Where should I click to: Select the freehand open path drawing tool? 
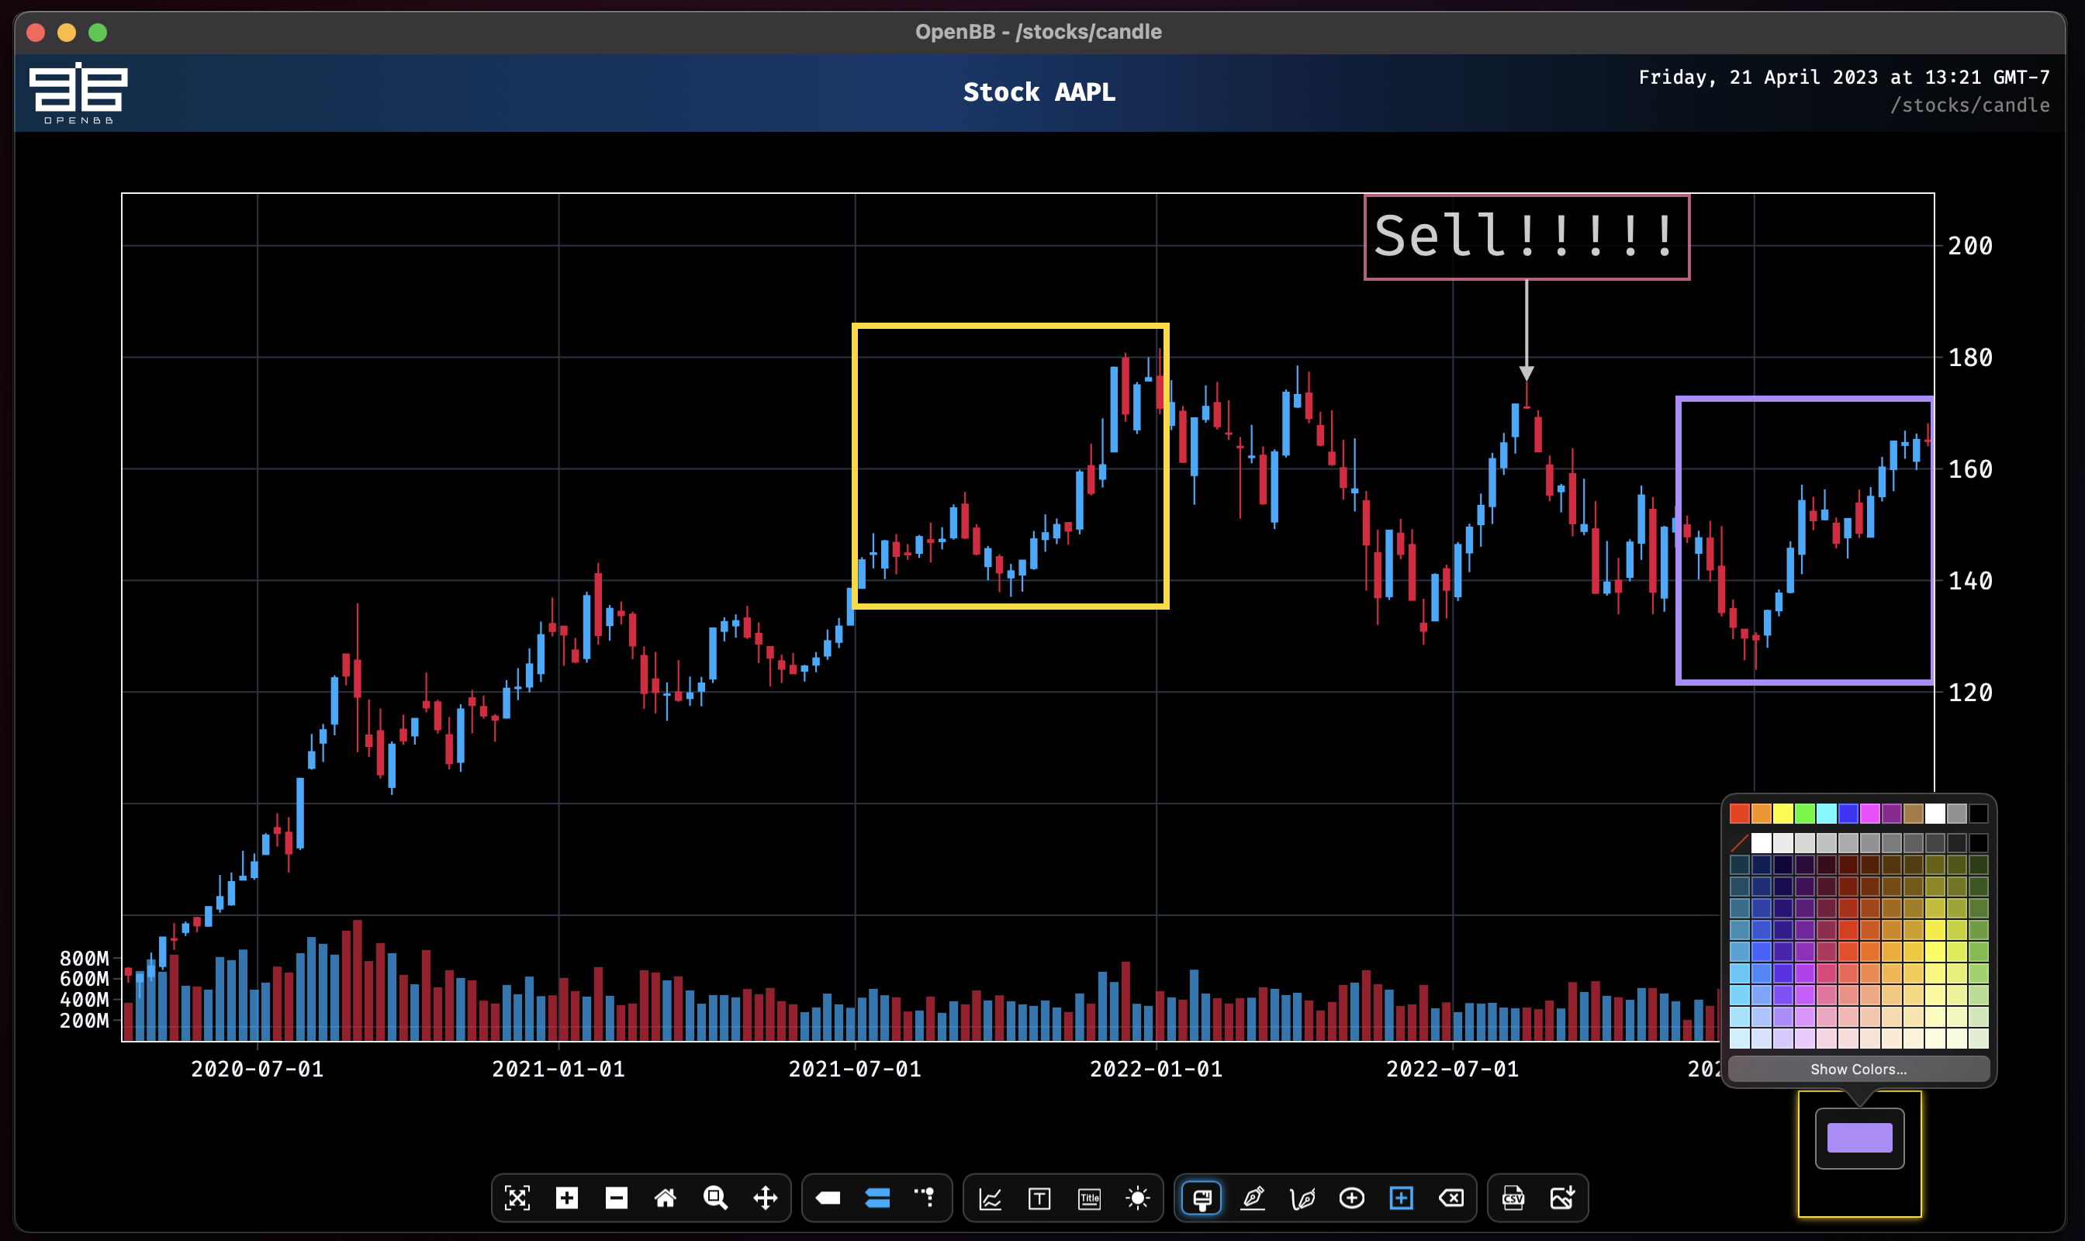point(1302,1198)
